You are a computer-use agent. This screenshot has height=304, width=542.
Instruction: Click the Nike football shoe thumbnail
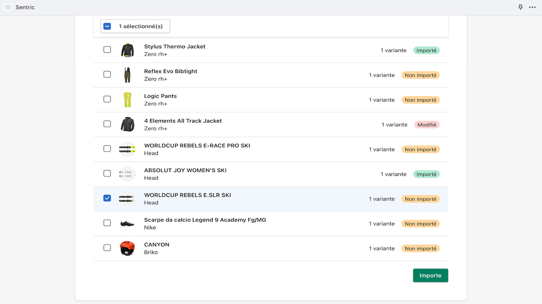click(127, 223)
